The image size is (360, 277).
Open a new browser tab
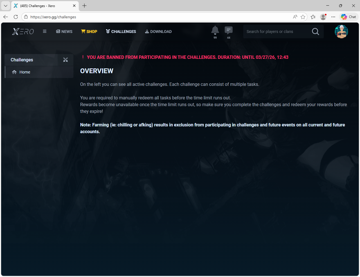84,6
